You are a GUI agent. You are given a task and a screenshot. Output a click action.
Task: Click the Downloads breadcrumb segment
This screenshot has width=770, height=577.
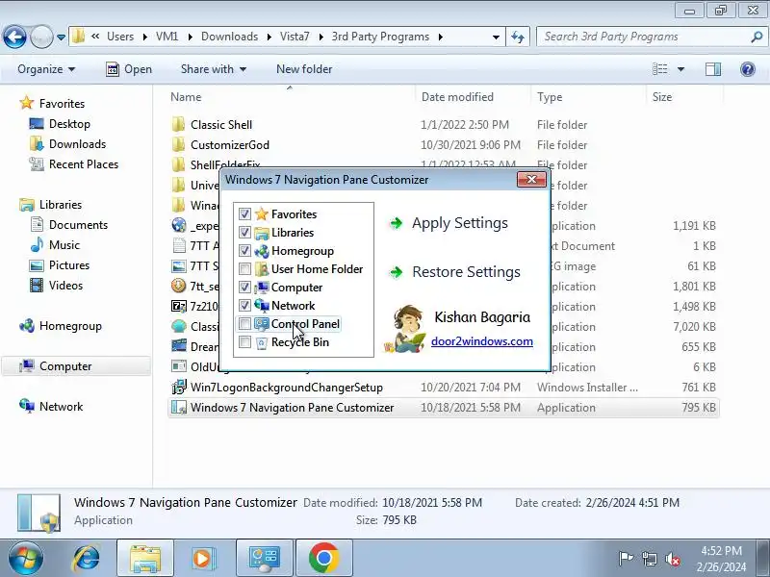(x=229, y=37)
